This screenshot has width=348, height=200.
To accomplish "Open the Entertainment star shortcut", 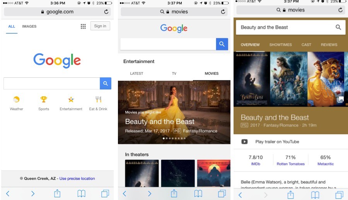I will [71, 99].
